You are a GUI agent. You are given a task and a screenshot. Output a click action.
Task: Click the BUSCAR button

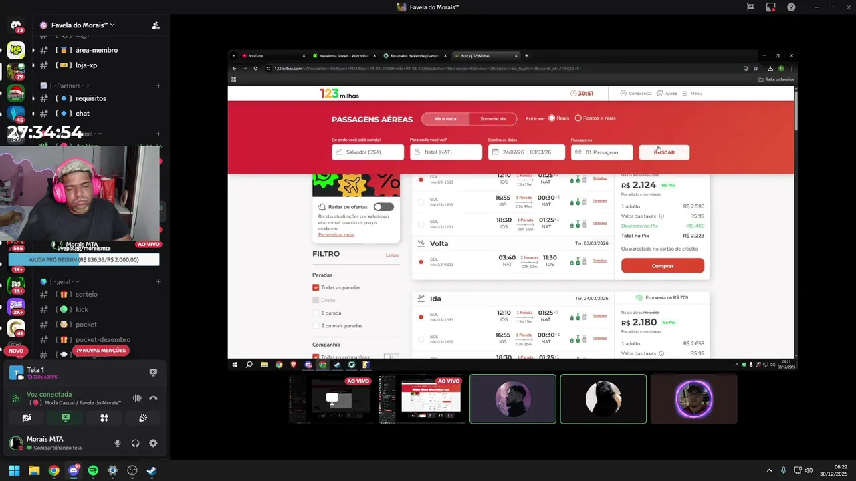[664, 152]
